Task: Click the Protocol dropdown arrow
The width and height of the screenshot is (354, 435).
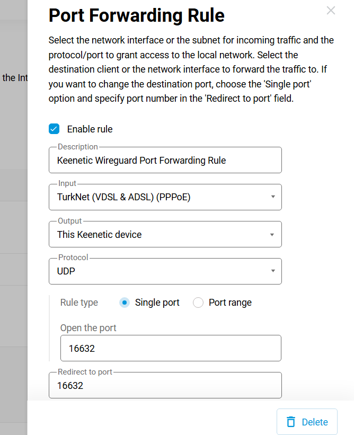Action: (x=273, y=271)
